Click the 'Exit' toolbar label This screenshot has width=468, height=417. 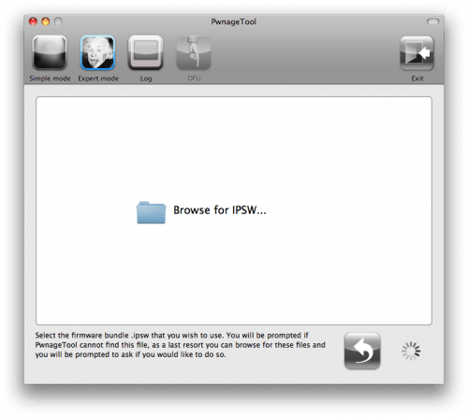tap(417, 79)
